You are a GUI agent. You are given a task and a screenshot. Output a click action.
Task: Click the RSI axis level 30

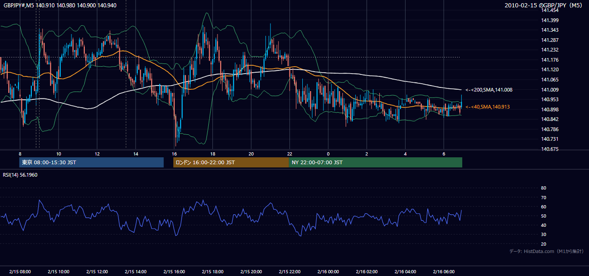543,235
